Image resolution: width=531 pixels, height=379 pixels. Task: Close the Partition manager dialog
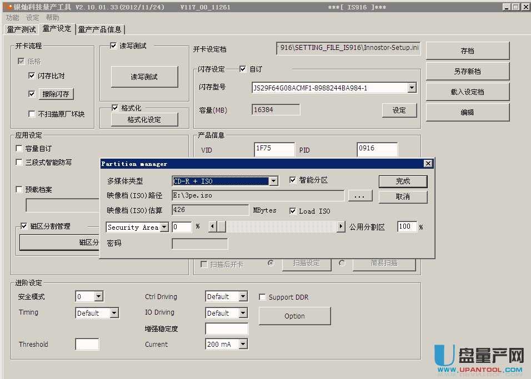click(428, 164)
